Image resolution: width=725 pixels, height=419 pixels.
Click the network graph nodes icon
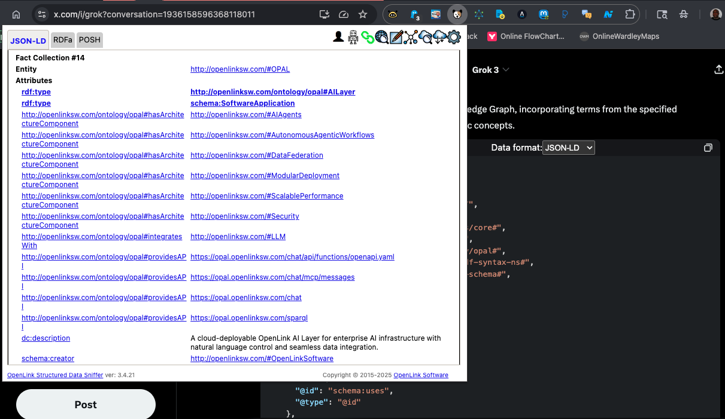(411, 38)
